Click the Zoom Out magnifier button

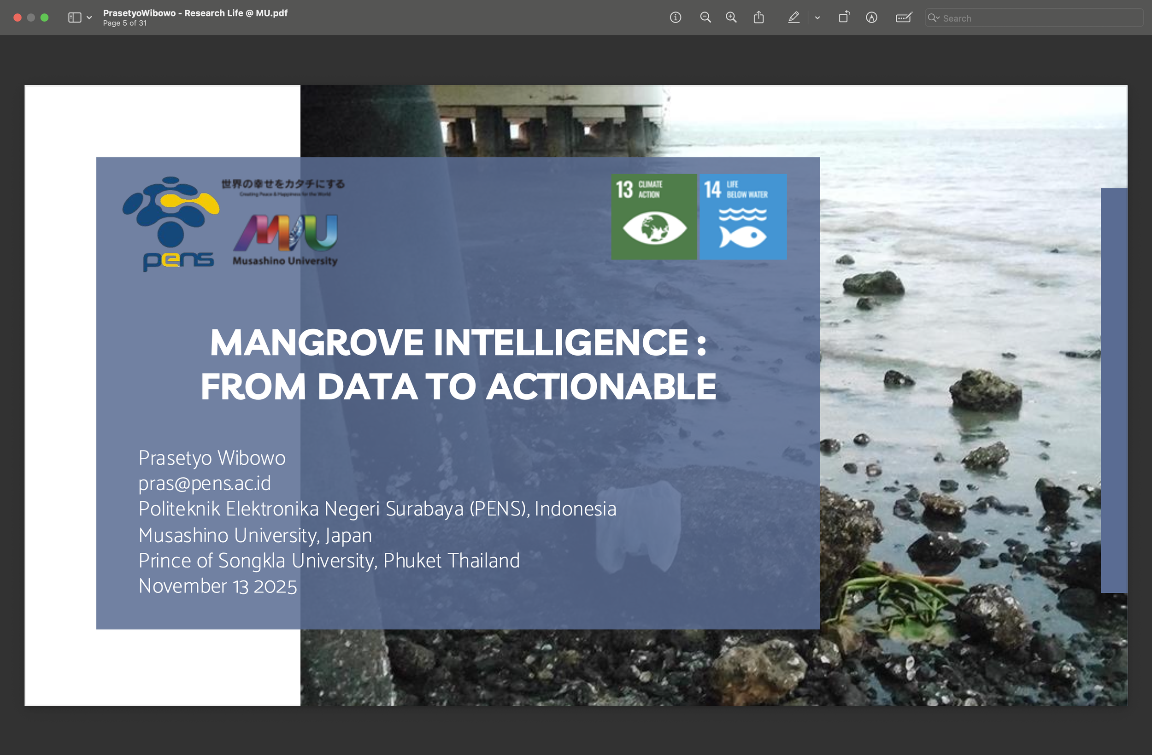pyautogui.click(x=705, y=18)
